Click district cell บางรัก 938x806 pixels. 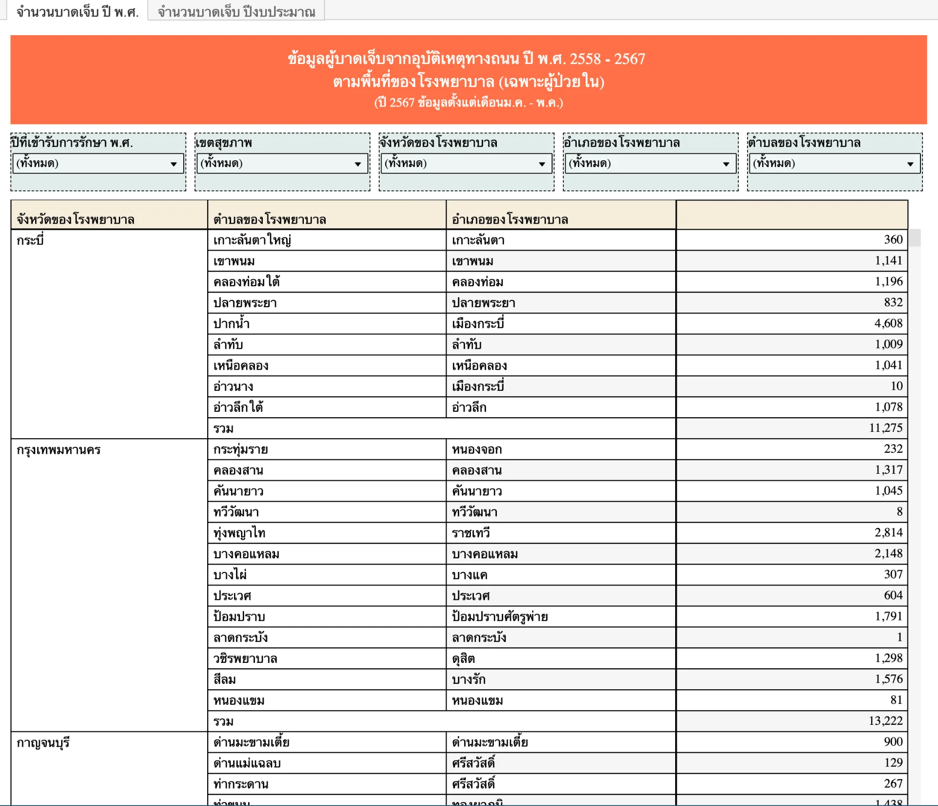(561, 679)
